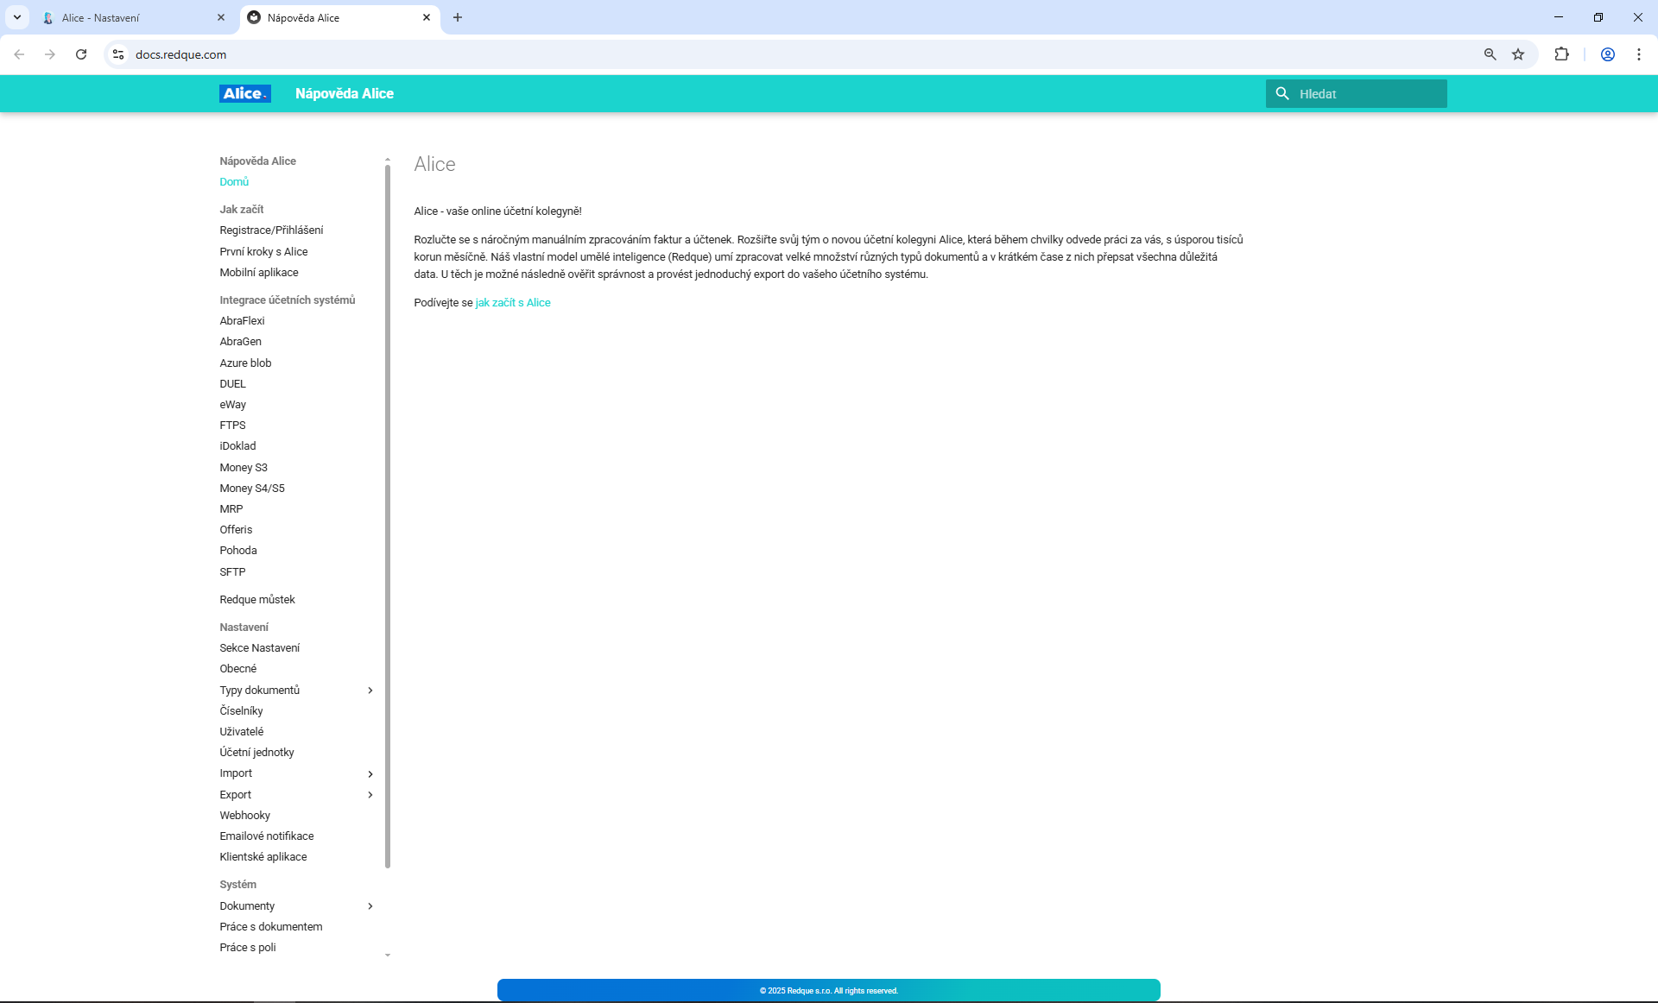Bookmark this page with star icon
The height and width of the screenshot is (1003, 1658).
(1518, 54)
